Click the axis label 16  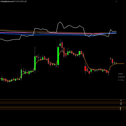(121, 100)
